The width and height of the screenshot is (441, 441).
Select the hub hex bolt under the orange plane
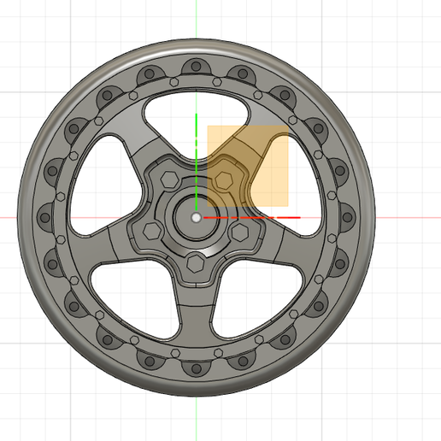point(224,180)
